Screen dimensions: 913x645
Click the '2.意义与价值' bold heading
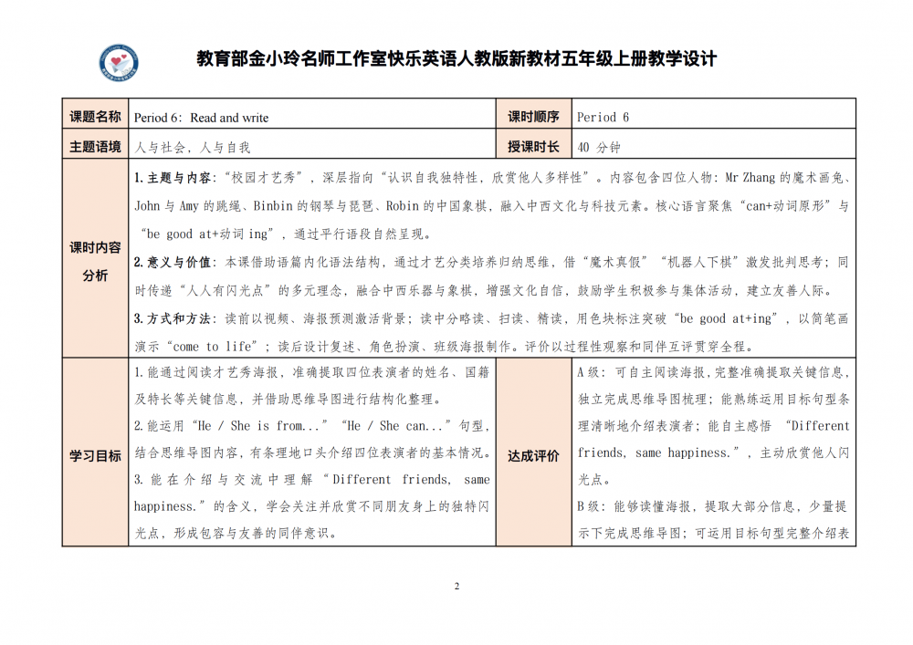click(x=173, y=263)
